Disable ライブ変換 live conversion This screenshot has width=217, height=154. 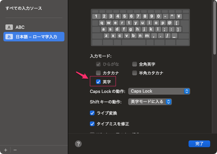92,113
